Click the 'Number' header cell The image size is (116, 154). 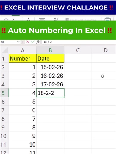[x=23, y=58]
